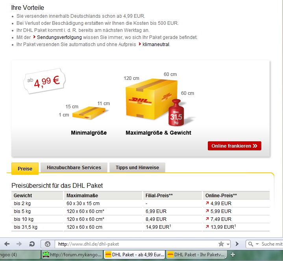Click the DHL favicon on the 'Ihr Paketv' tab
Screen dimensions: 283x261
tap(170, 254)
